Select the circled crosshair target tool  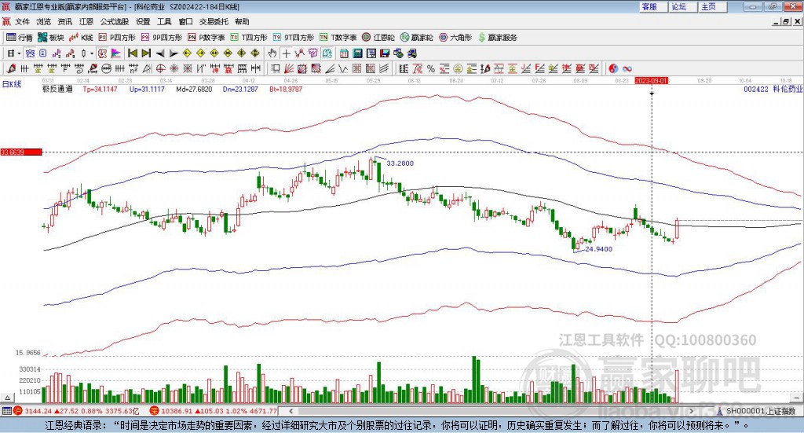[160, 68]
